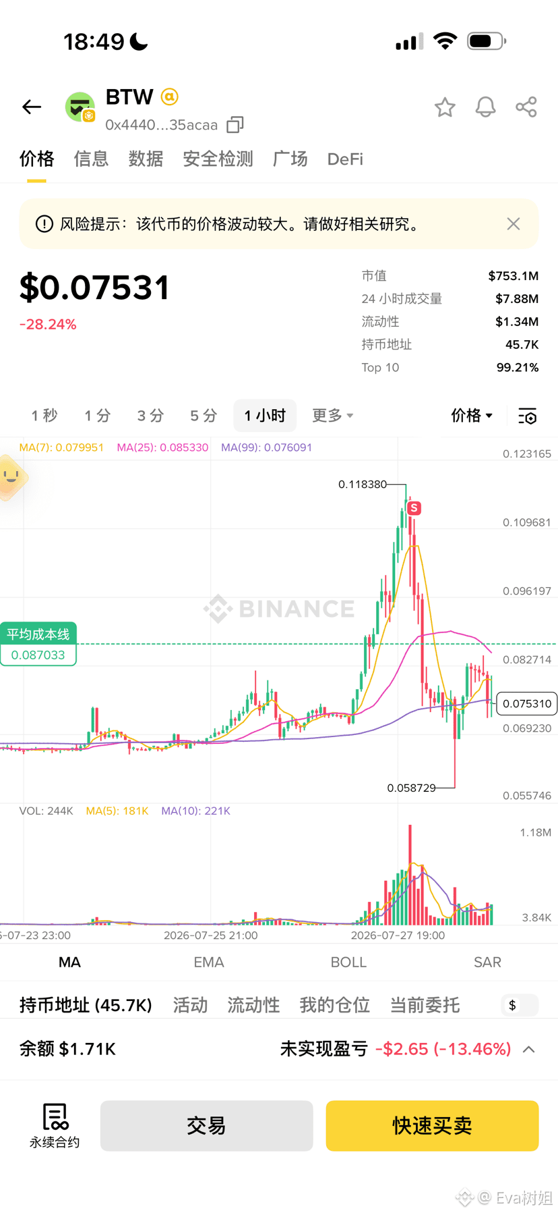The image size is (558, 1215).
Task: Select the 3 分 interval
Action: tap(150, 416)
